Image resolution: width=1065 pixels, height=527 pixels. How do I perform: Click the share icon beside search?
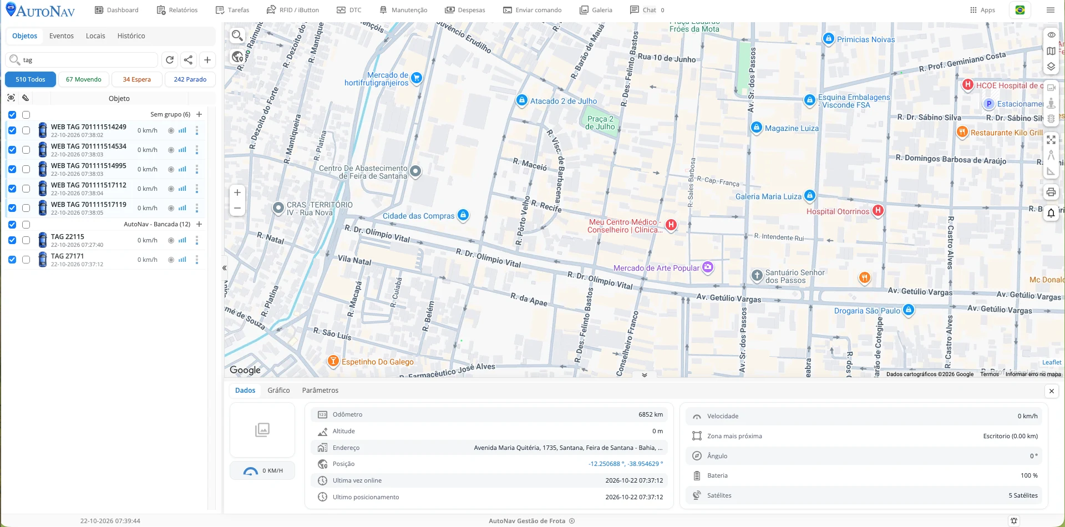[x=189, y=60]
